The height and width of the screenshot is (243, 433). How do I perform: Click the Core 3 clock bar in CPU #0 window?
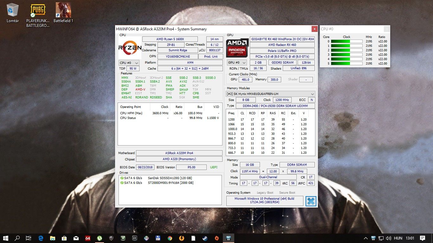pyautogui.click(x=347, y=55)
